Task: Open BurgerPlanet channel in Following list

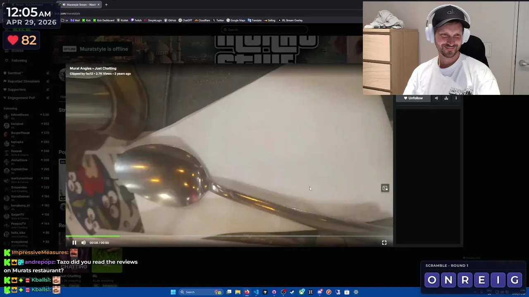Action: click(x=26, y=134)
